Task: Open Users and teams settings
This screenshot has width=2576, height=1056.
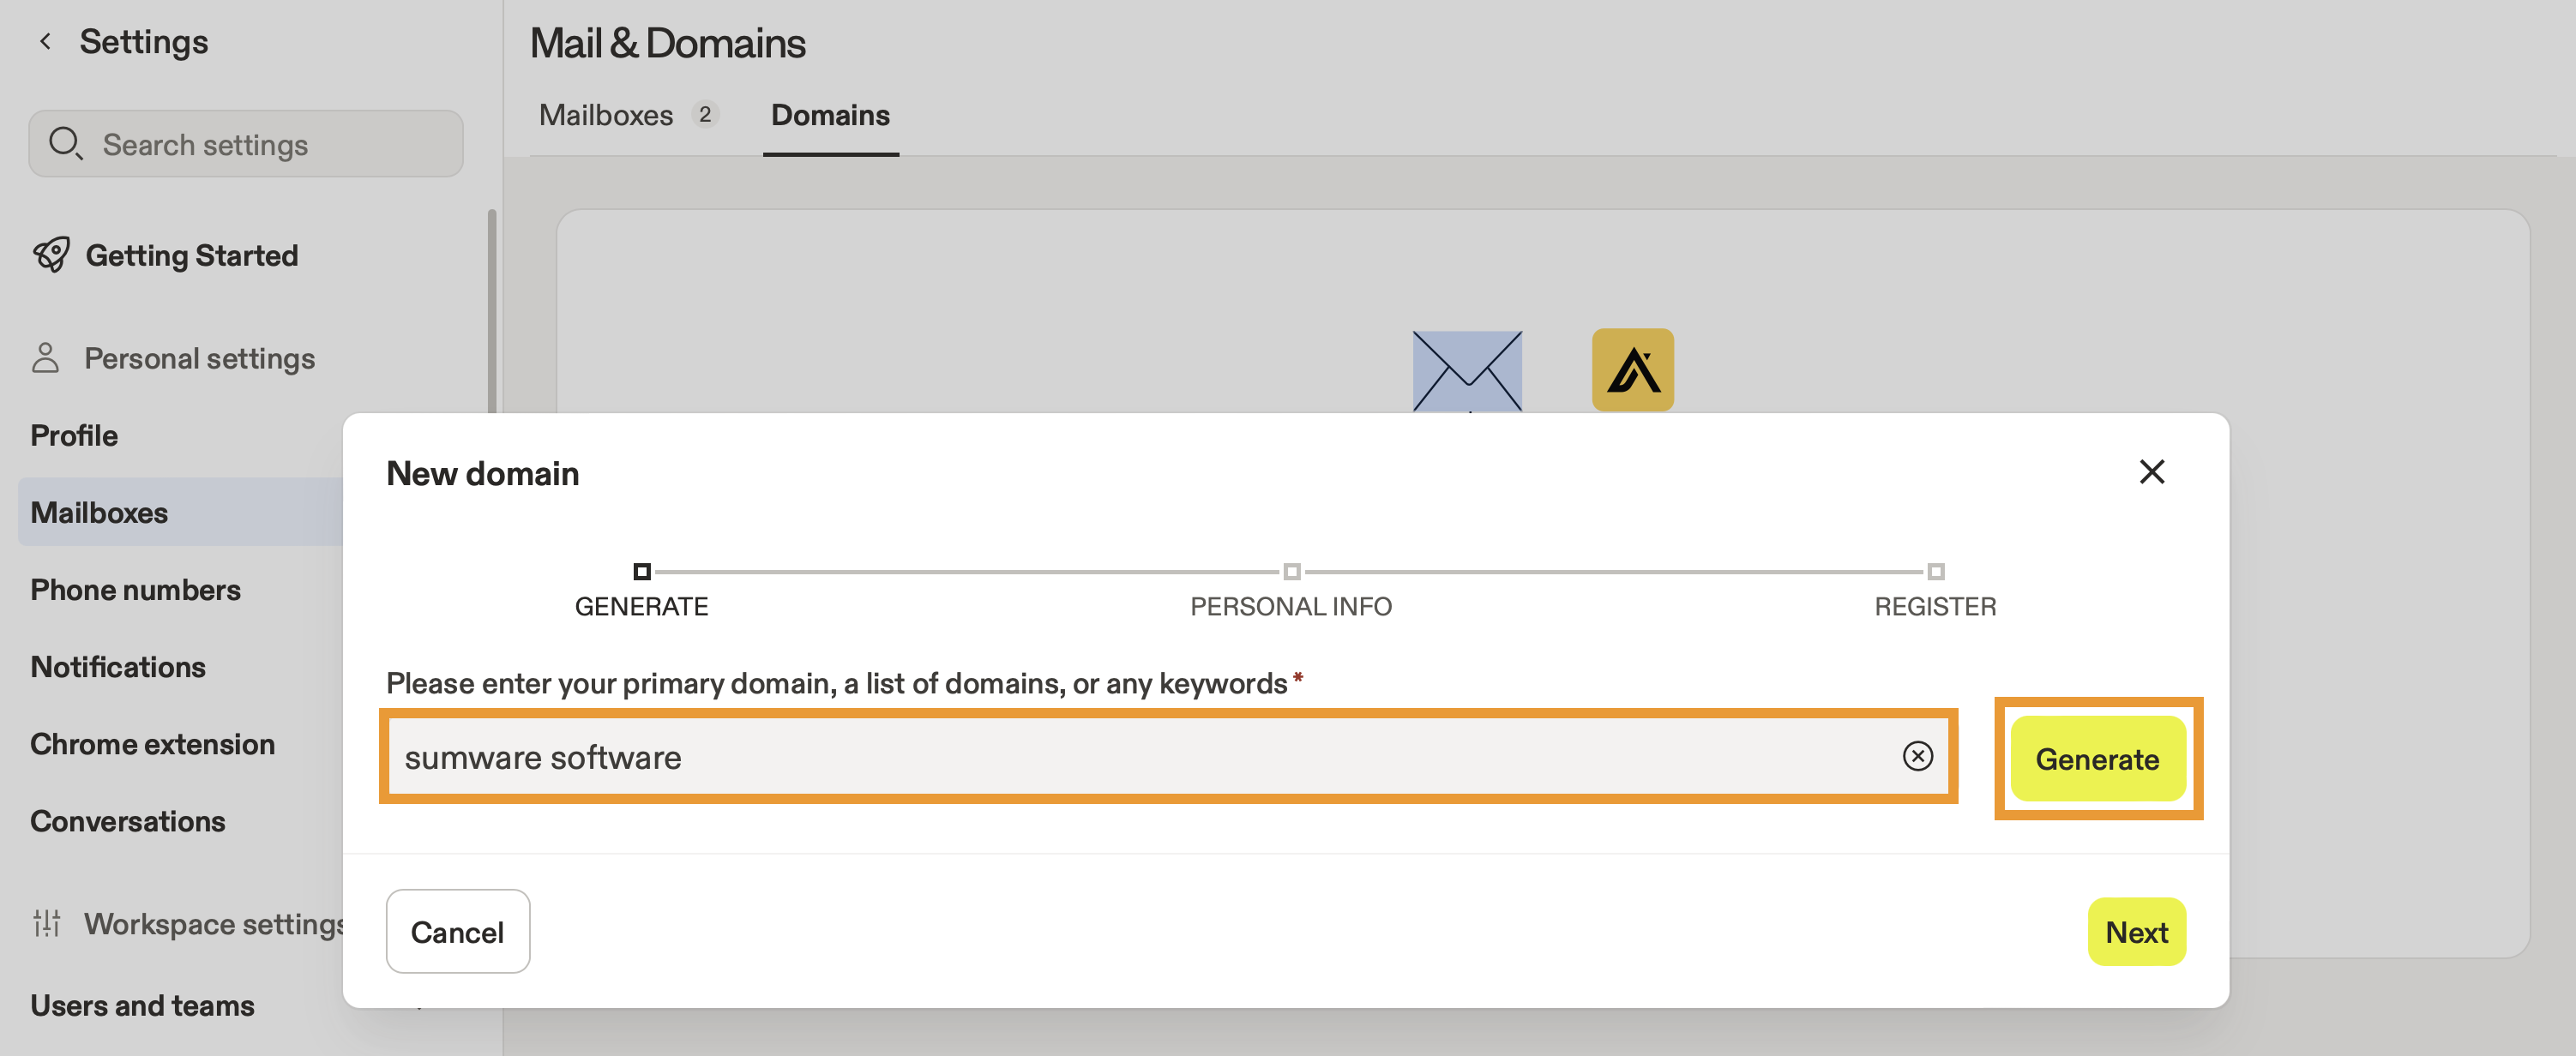Action: click(x=142, y=1005)
